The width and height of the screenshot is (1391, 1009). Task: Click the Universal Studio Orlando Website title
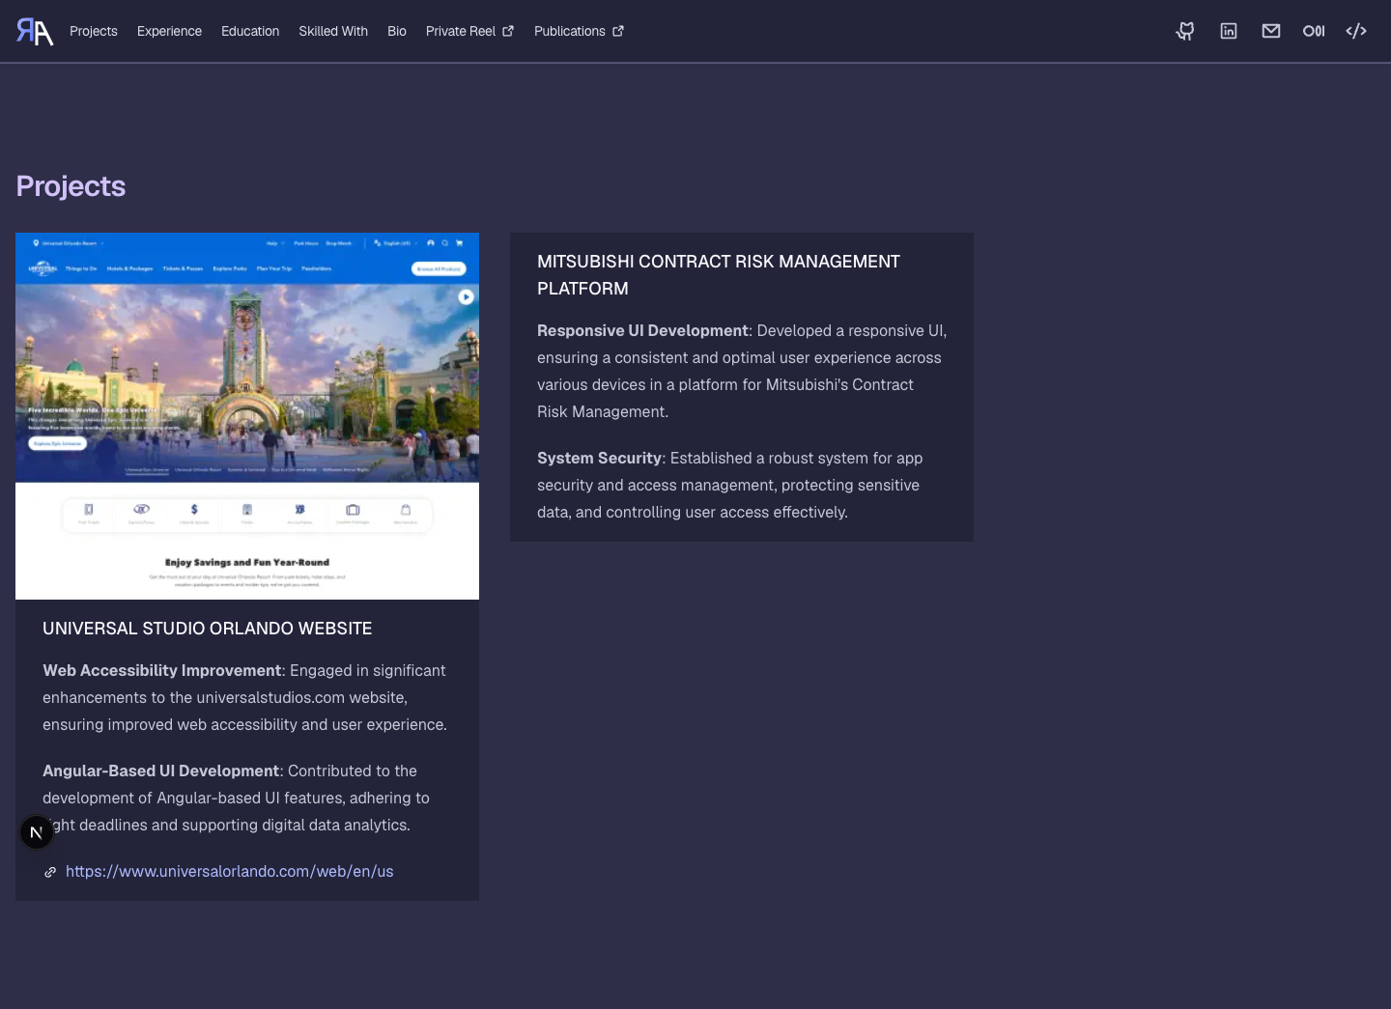click(x=208, y=629)
